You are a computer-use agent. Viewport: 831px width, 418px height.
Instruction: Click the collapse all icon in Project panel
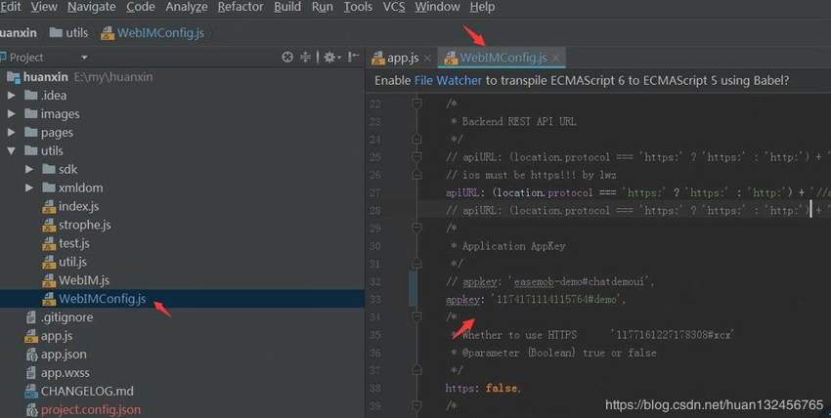306,58
